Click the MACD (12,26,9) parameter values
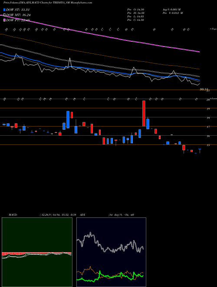 tap(58, 215)
